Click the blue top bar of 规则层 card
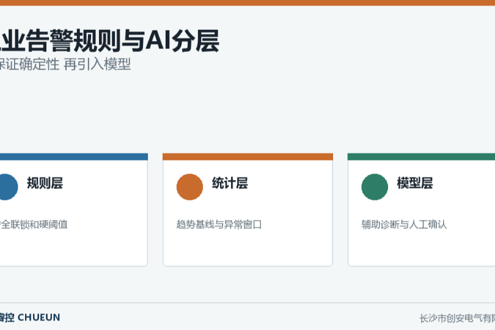This screenshot has height=330, width=495. coord(74,156)
